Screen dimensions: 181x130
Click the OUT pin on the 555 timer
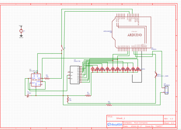[x=33, y=83]
